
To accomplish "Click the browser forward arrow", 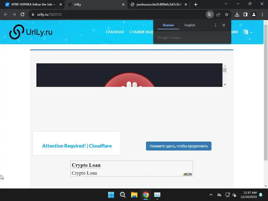I will click(14, 15).
